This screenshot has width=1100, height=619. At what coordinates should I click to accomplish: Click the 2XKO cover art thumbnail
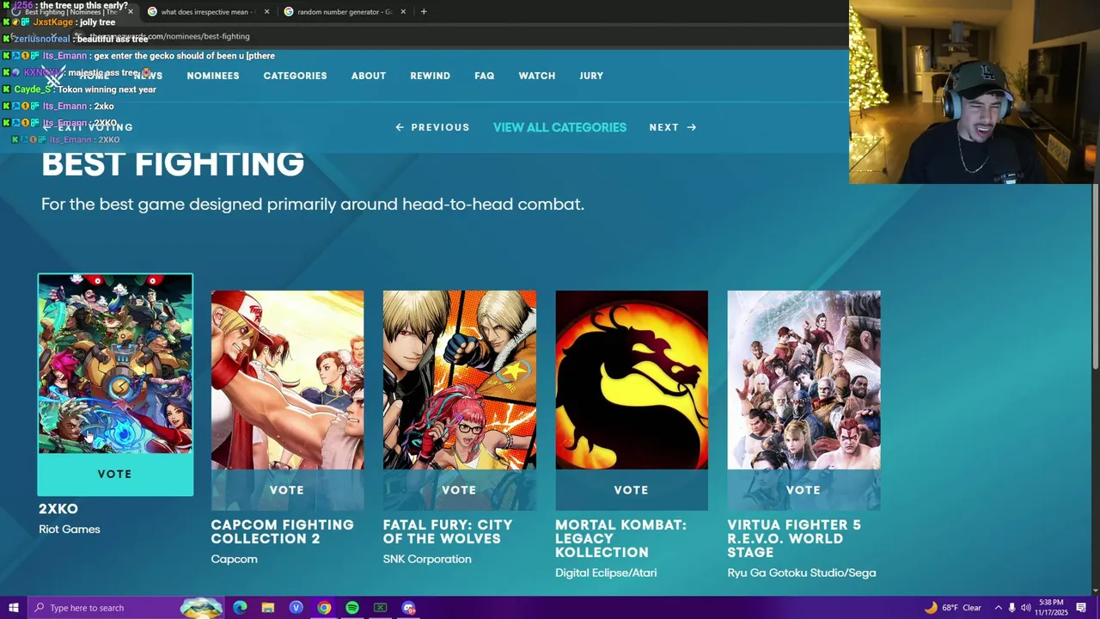(x=115, y=364)
